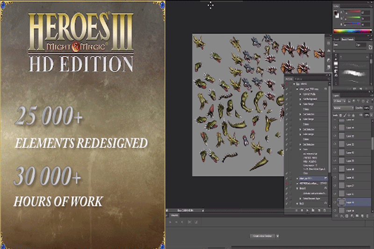Switch to the History tab
This screenshot has width=374, height=249.
298,79
